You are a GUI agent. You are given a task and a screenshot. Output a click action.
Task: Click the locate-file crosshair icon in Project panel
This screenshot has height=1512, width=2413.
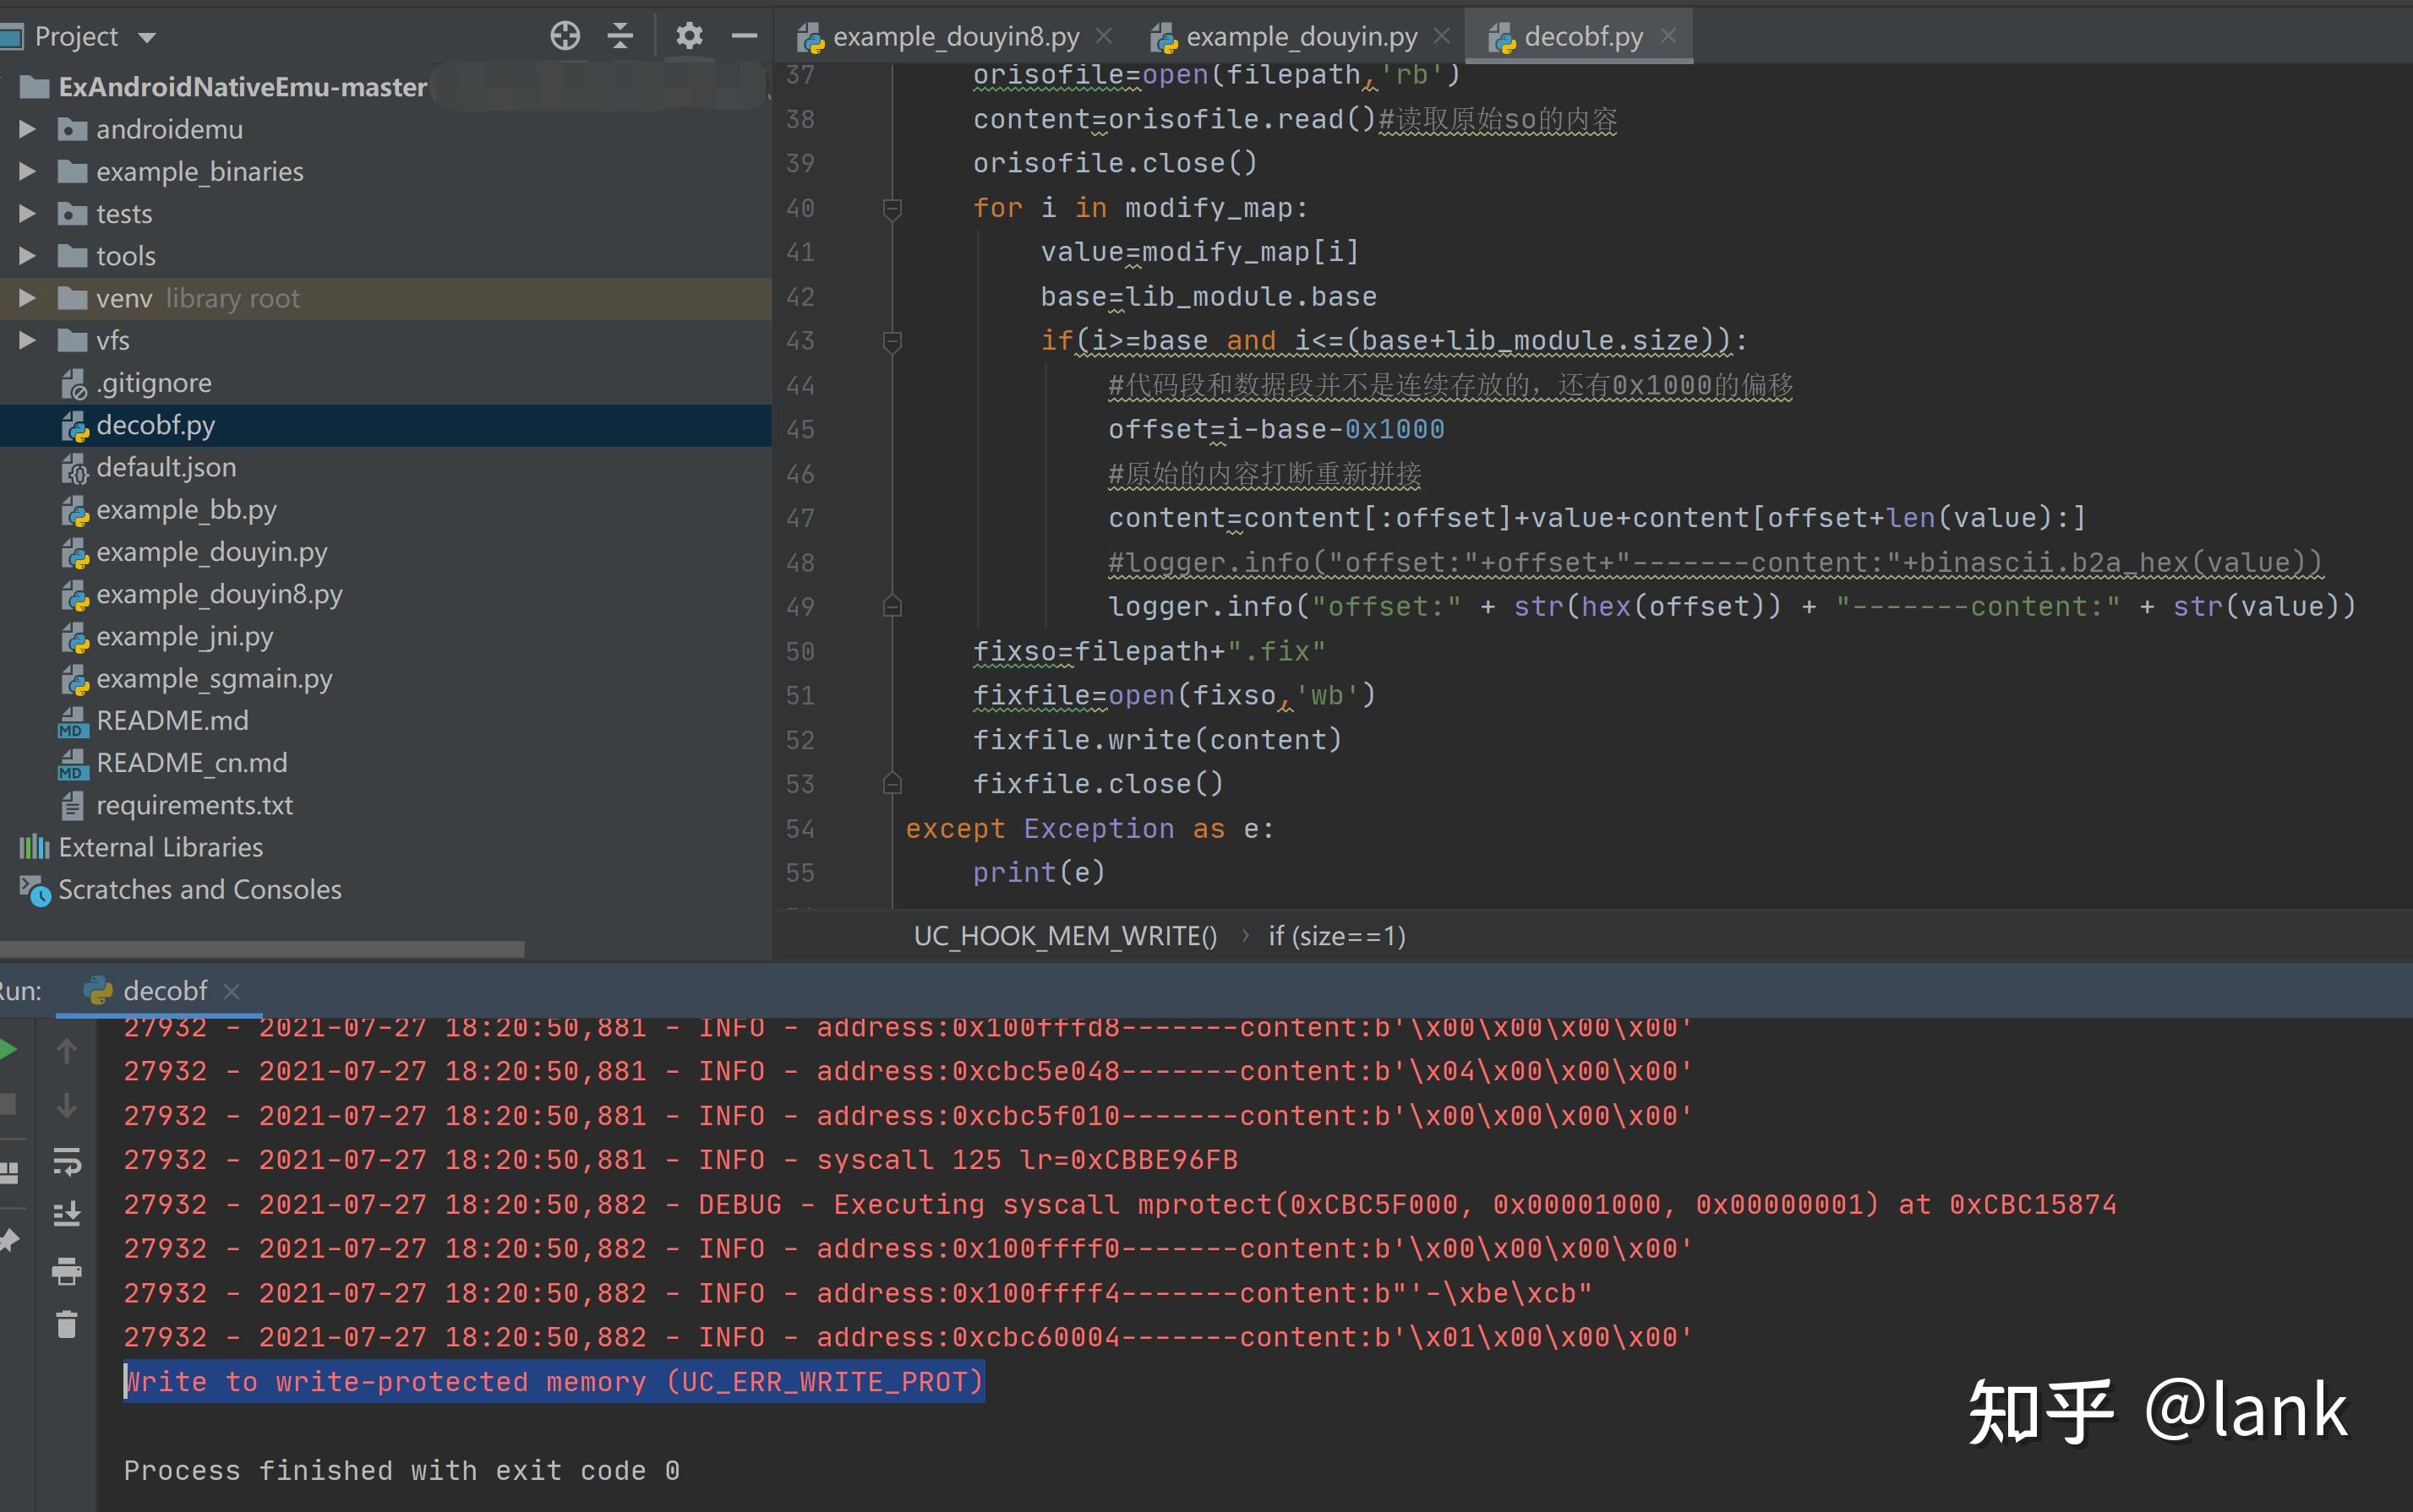coord(565,36)
